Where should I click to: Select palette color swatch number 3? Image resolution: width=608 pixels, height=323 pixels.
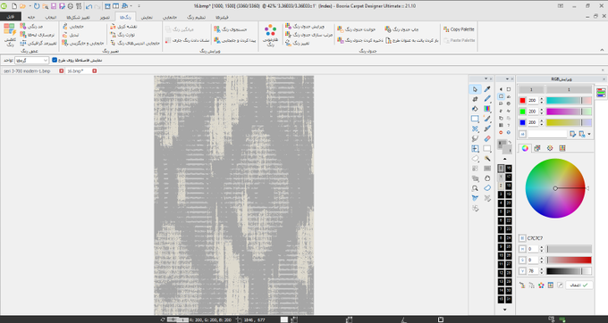coord(501,195)
